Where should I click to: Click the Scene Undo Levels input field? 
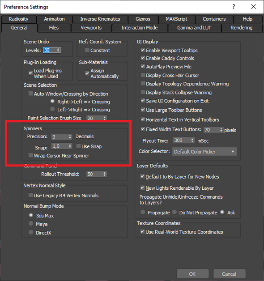[50, 50]
